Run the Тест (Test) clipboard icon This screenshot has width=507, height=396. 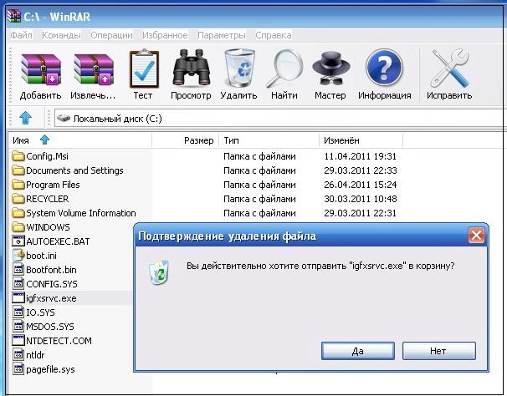point(144,69)
